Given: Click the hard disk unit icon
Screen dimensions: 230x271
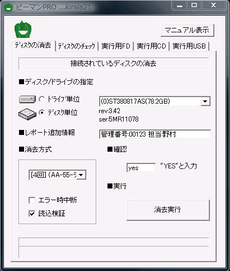Looking at the screenshot, I should [27, 114].
